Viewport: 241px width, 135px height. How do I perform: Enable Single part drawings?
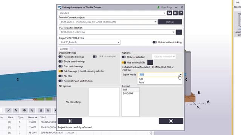point(61,61)
